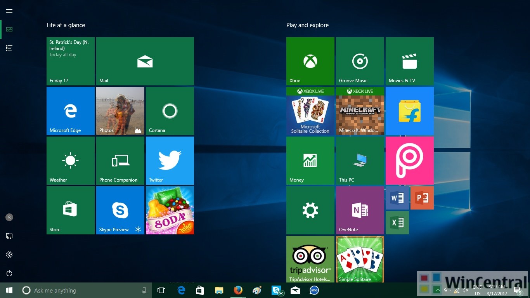Click the muted volume tray icon
The width and height of the screenshot is (530, 298).
466,290
